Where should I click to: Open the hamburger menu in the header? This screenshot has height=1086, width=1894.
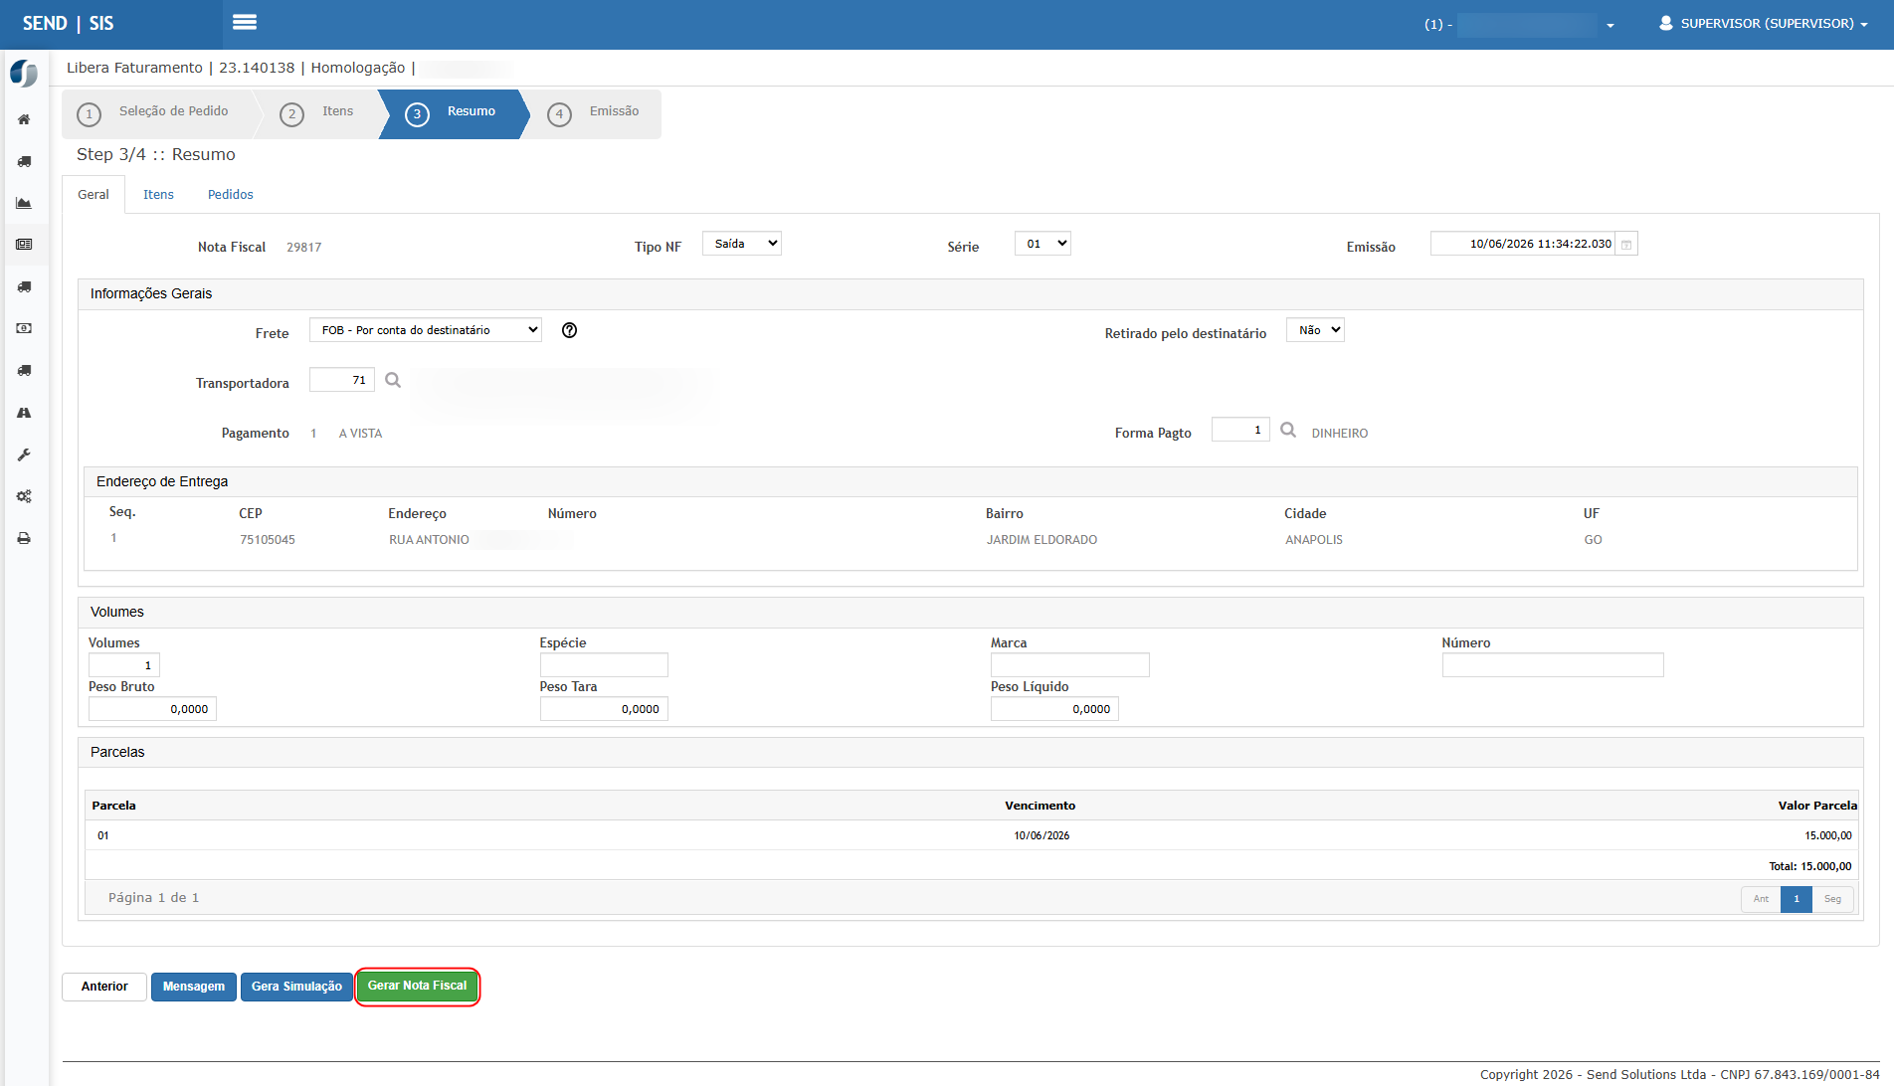coord(245,22)
